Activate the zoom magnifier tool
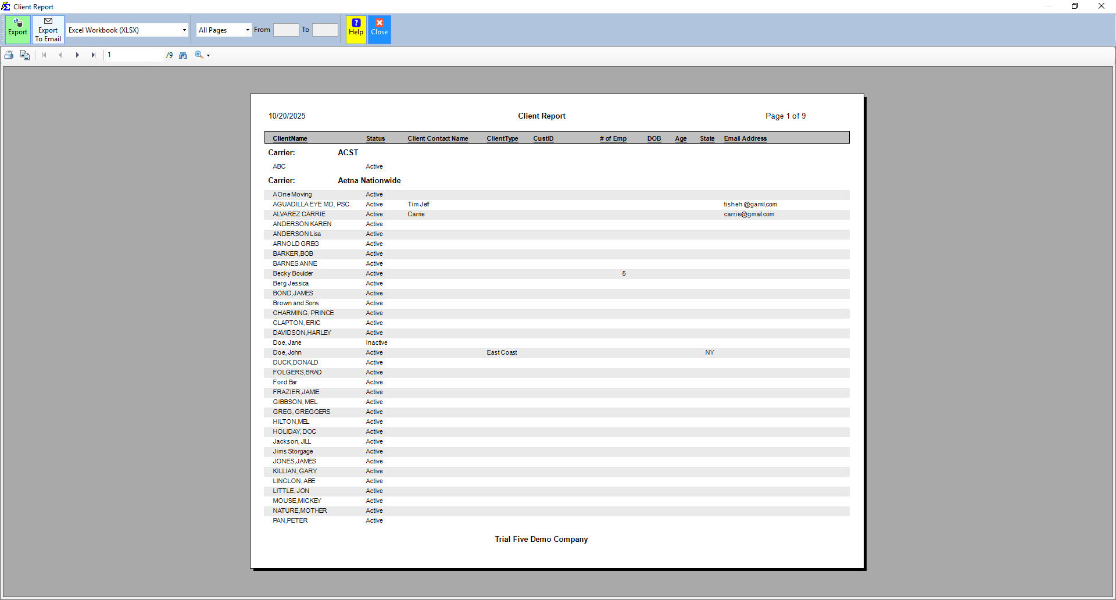Image resolution: width=1116 pixels, height=600 pixels. point(198,55)
